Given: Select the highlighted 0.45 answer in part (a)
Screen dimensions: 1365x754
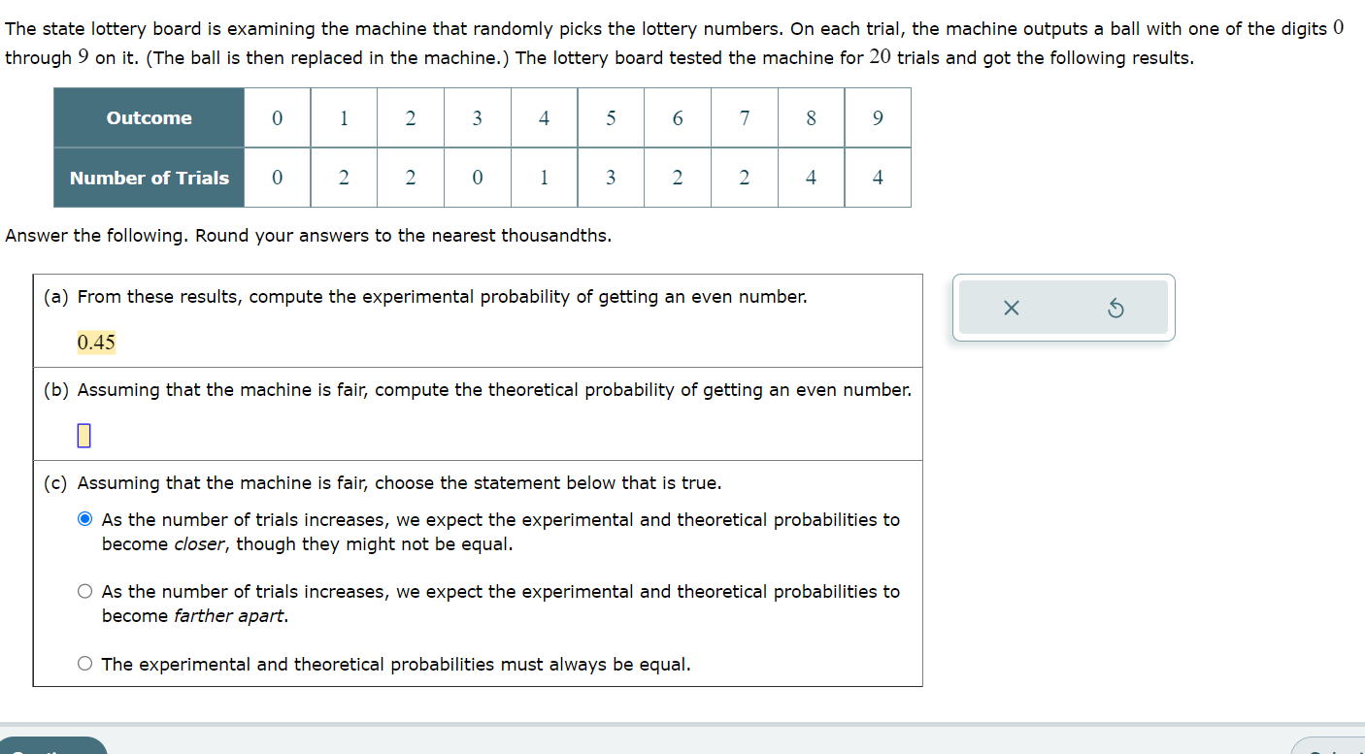Looking at the screenshot, I should [95, 342].
